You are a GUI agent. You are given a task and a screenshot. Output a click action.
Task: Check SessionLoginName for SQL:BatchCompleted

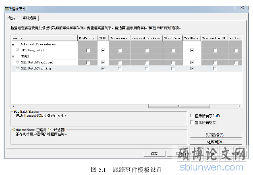(147, 63)
